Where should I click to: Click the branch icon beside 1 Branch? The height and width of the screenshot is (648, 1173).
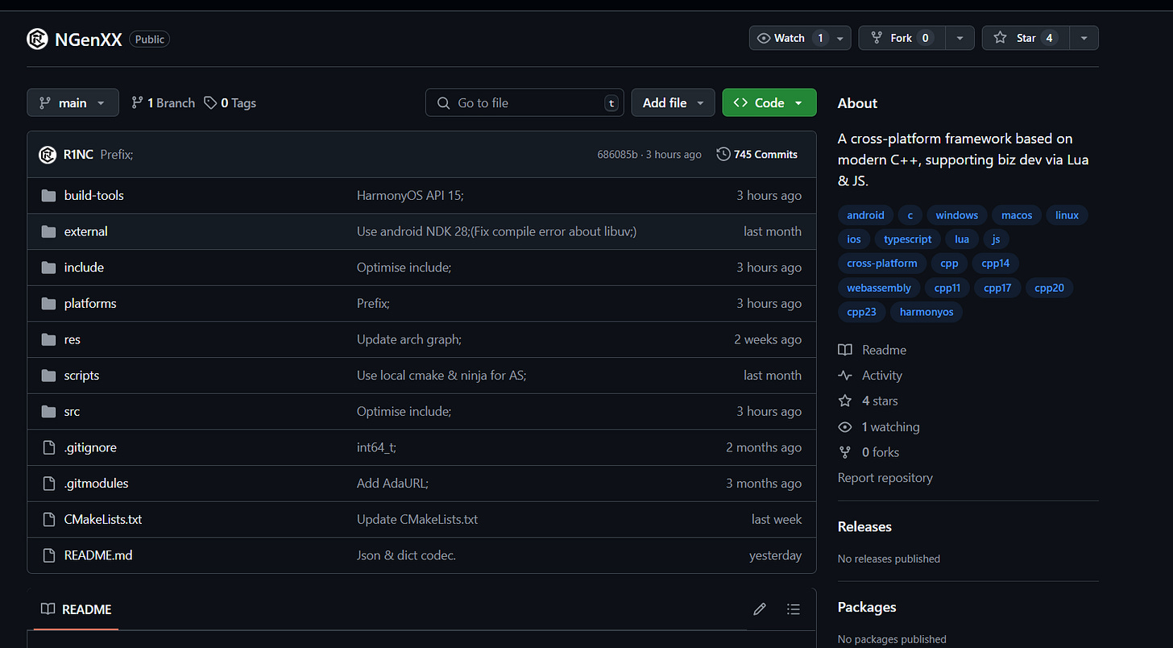tap(137, 103)
